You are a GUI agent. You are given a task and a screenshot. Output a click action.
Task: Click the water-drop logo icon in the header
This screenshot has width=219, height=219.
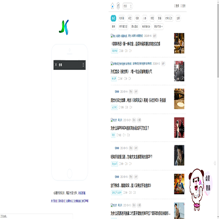tap(113, 6)
